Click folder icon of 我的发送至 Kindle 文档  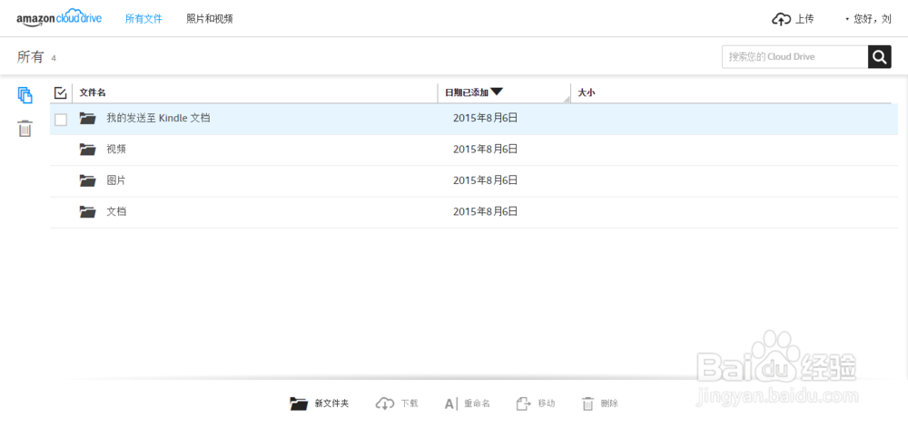(x=87, y=119)
